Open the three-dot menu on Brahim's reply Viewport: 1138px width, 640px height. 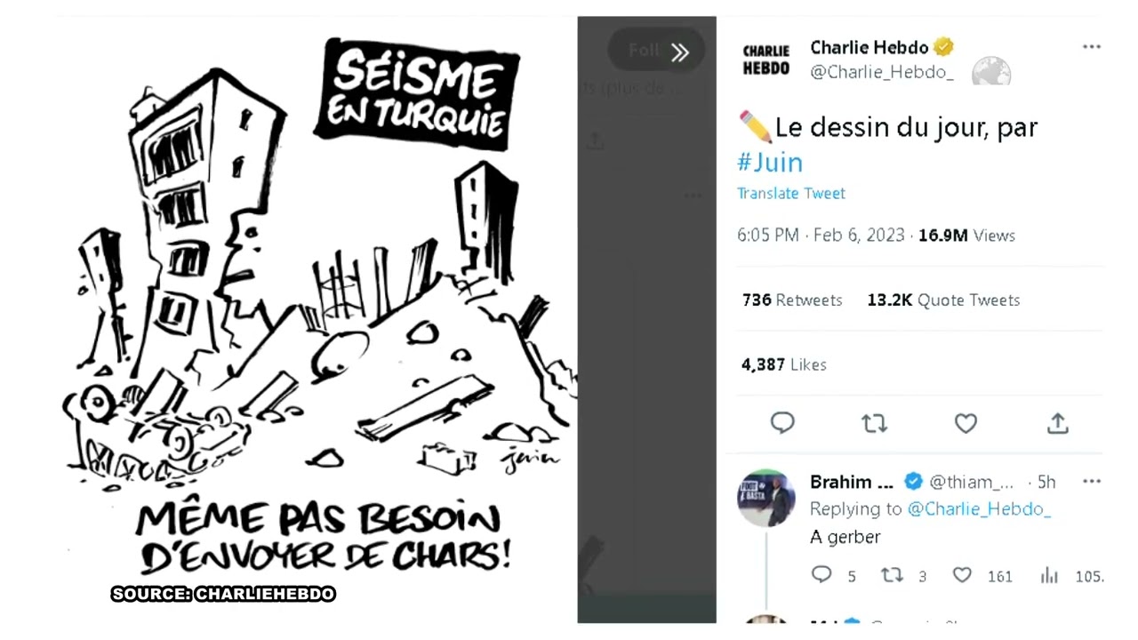click(1092, 481)
